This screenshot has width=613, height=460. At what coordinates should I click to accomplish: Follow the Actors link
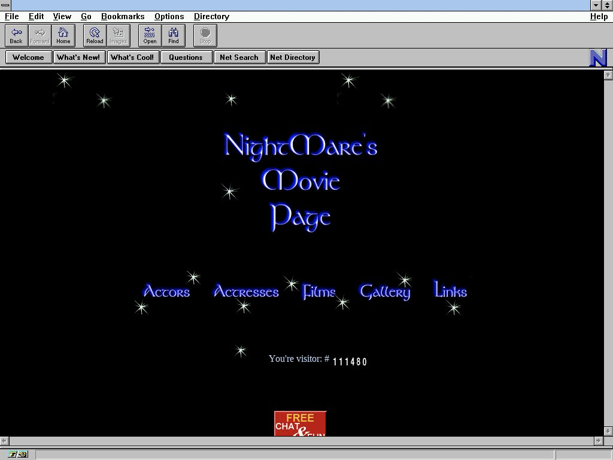[166, 292]
